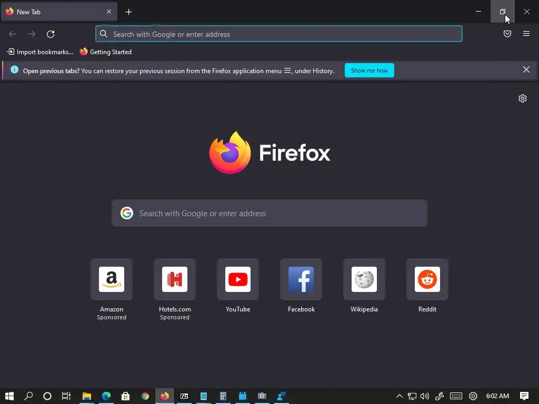The width and height of the screenshot is (539, 404).
Task: Click the Show me how button
Action: pos(369,70)
